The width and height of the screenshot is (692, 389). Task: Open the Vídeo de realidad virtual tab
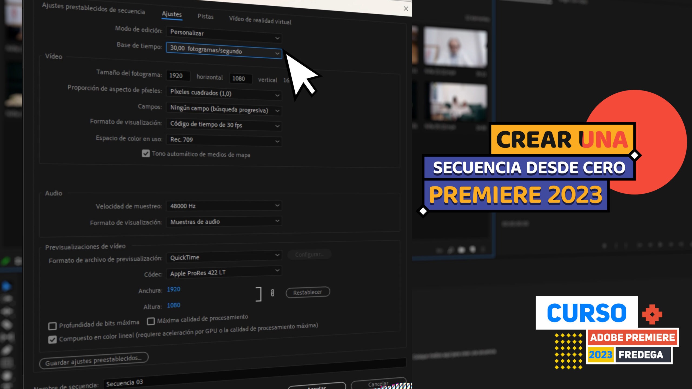(260, 20)
